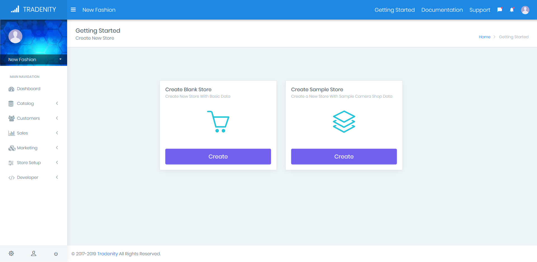The height and width of the screenshot is (262, 537).
Task: Click the Dashboard gauge icon
Action: [11, 89]
